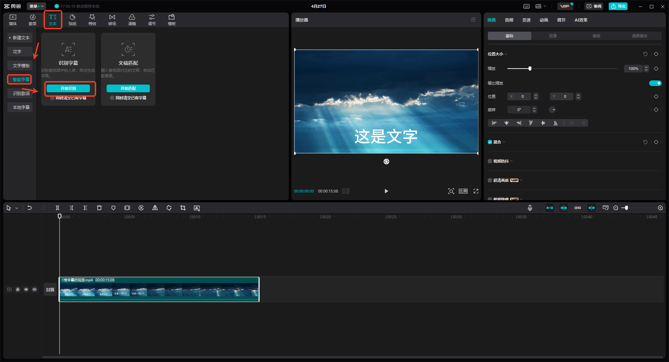The height and width of the screenshot is (362, 669).
Task: Select the 蒙版 sub-tab
Action: pos(597,36)
